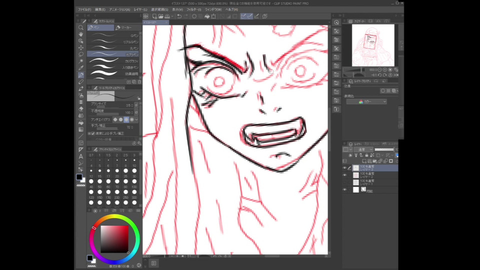Toggle the tool property lock icon
This screenshot has width=480, height=270.
138,98
